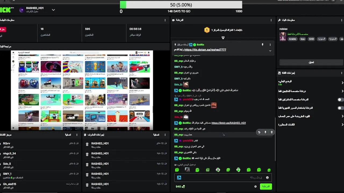Select the Arabic stream tag
Screen dimensions: 344x193
click(x=293, y=39)
